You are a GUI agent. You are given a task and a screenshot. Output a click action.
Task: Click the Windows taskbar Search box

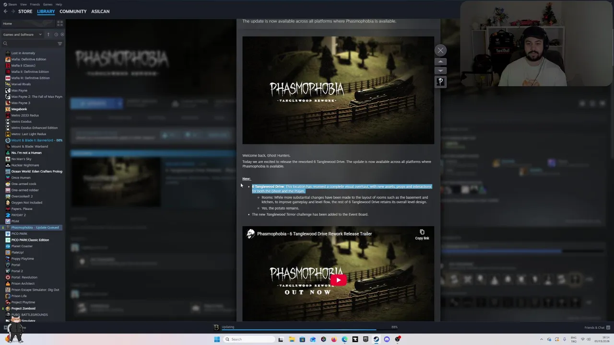pos(248,339)
